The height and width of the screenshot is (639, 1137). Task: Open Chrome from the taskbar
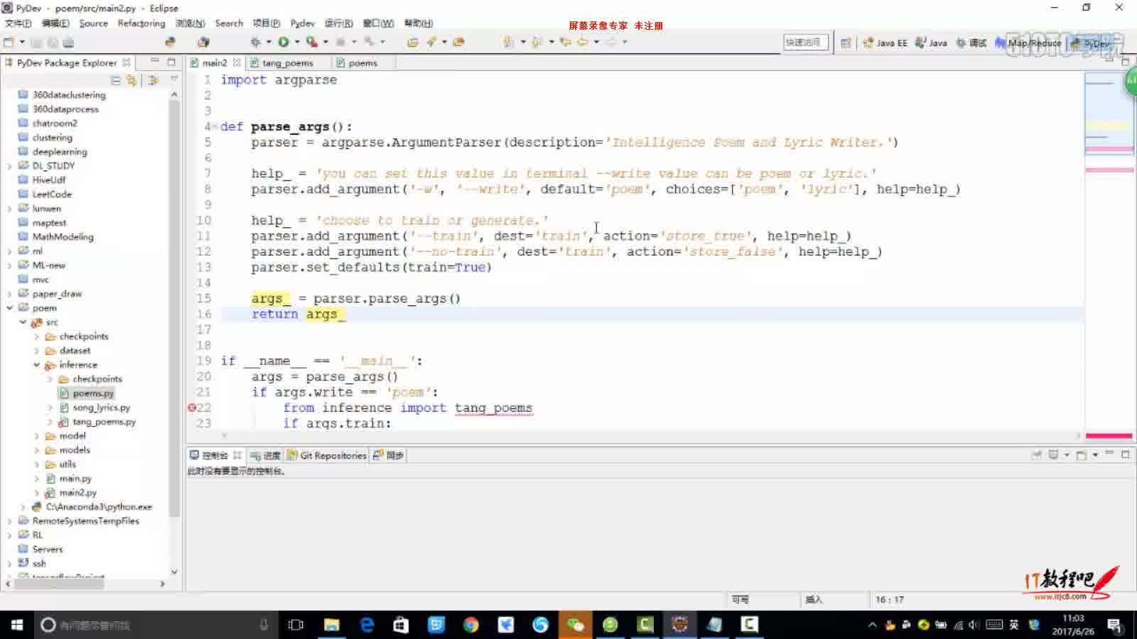pos(470,625)
